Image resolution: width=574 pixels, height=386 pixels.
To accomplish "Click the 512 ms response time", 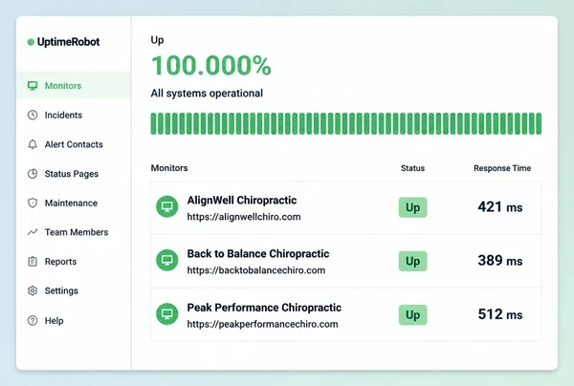I will pyautogui.click(x=500, y=314).
